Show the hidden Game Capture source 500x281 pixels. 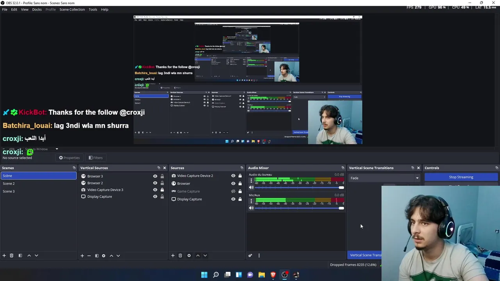coord(233,191)
